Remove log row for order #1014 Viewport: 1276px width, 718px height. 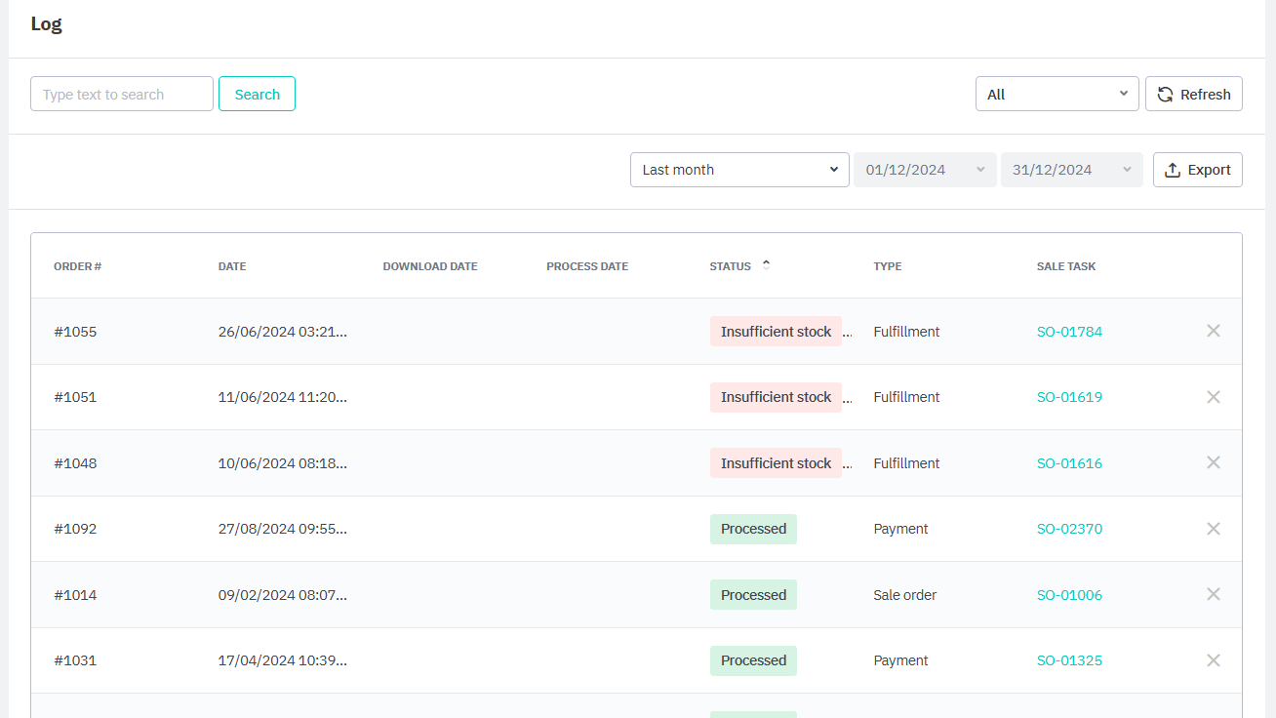point(1214,594)
